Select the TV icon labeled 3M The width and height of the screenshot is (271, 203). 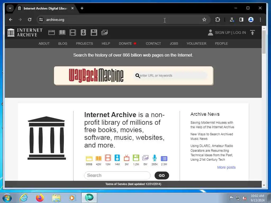127,158
